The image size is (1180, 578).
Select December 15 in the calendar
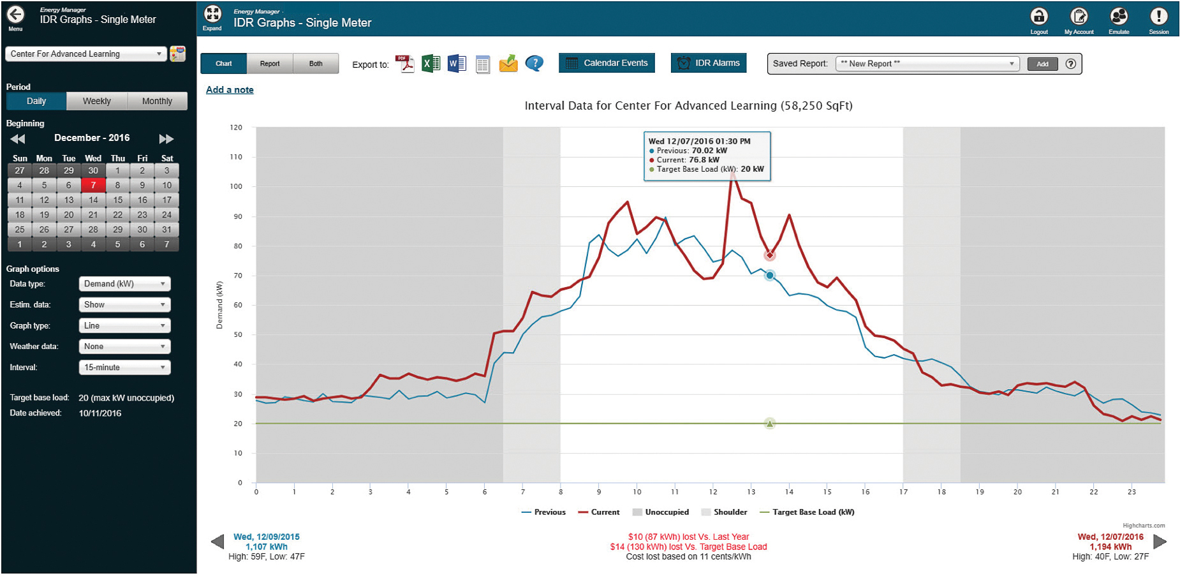[x=118, y=200]
